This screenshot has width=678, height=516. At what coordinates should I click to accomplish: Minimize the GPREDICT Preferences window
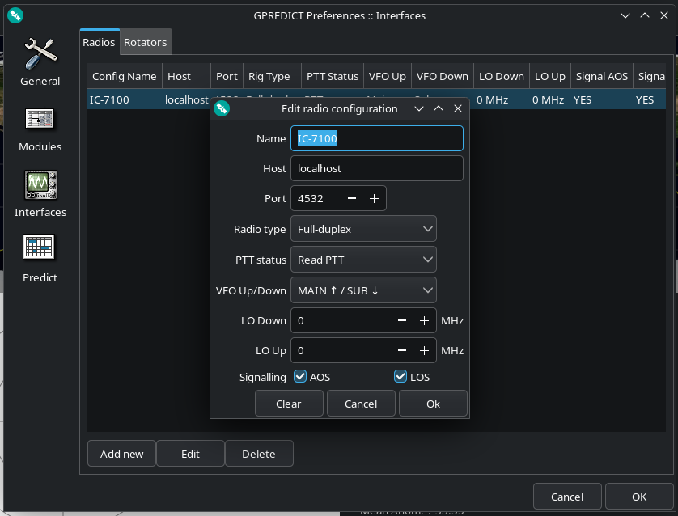point(625,15)
